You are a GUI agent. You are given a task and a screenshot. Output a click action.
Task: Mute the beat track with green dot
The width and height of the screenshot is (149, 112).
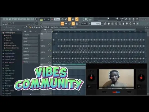51,44
